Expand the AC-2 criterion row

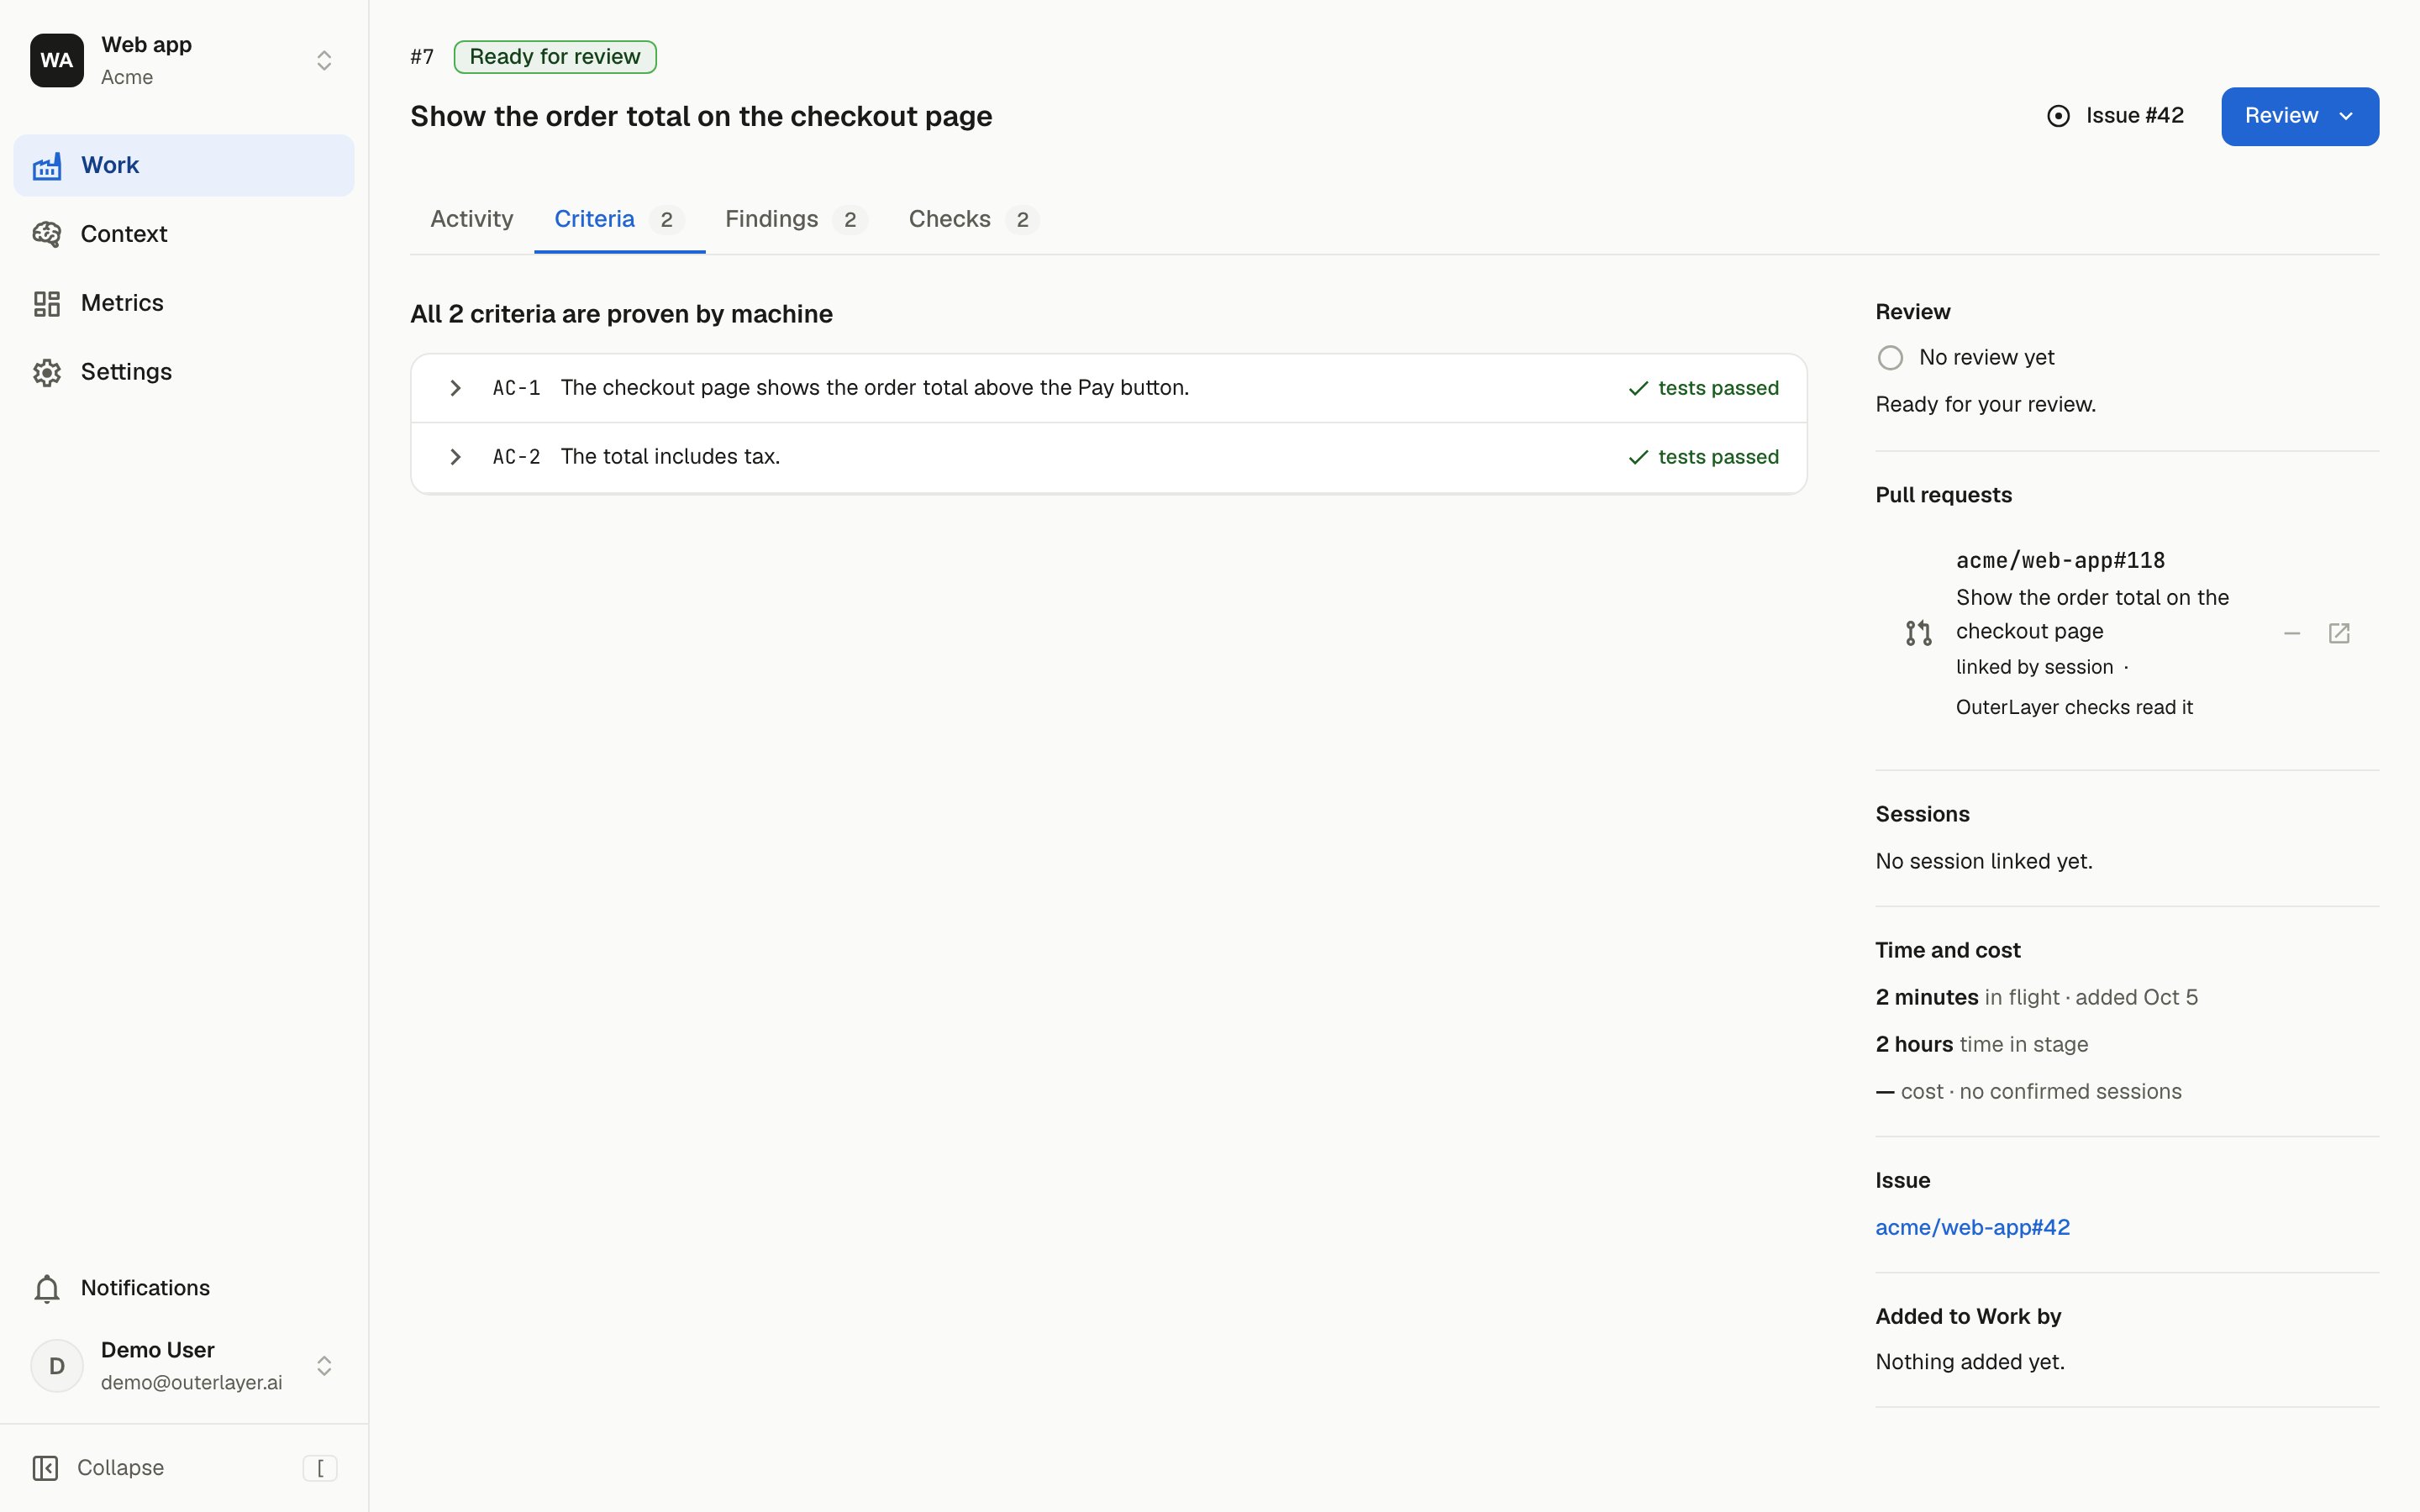[1109, 457]
